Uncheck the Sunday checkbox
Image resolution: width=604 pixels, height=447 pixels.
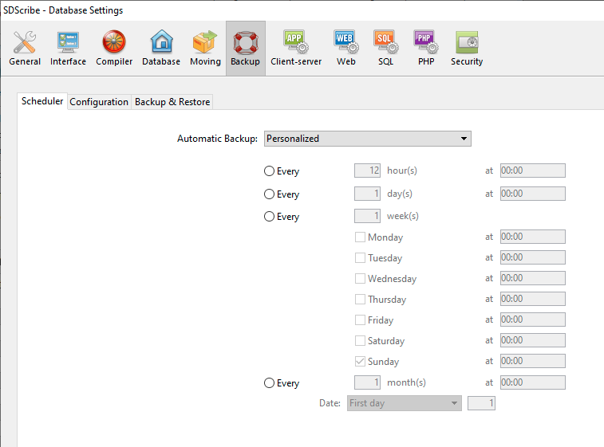click(x=360, y=362)
